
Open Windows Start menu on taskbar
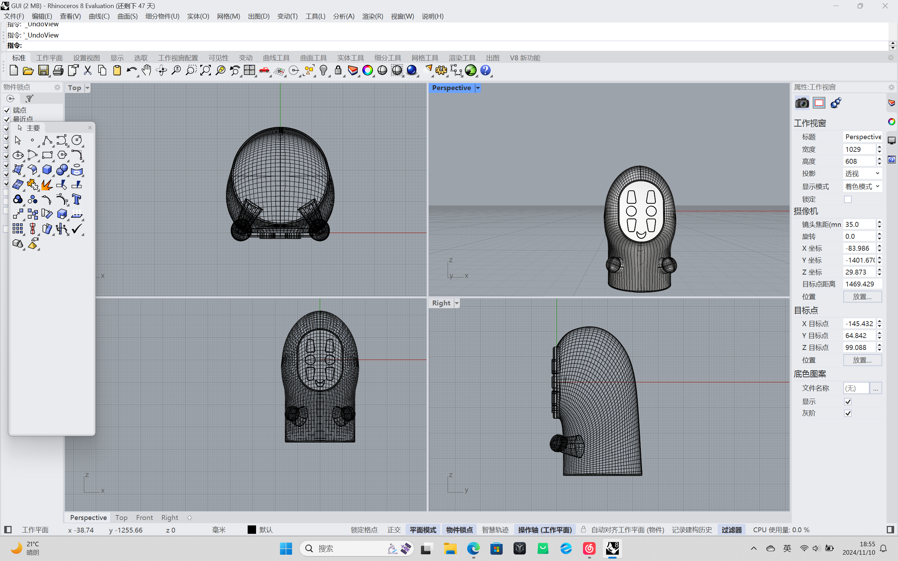coord(286,548)
